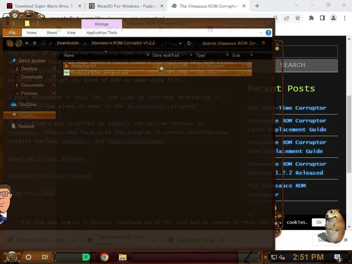Open the address bar history dropdown
This screenshot has width=352, height=264.
click(x=180, y=43)
